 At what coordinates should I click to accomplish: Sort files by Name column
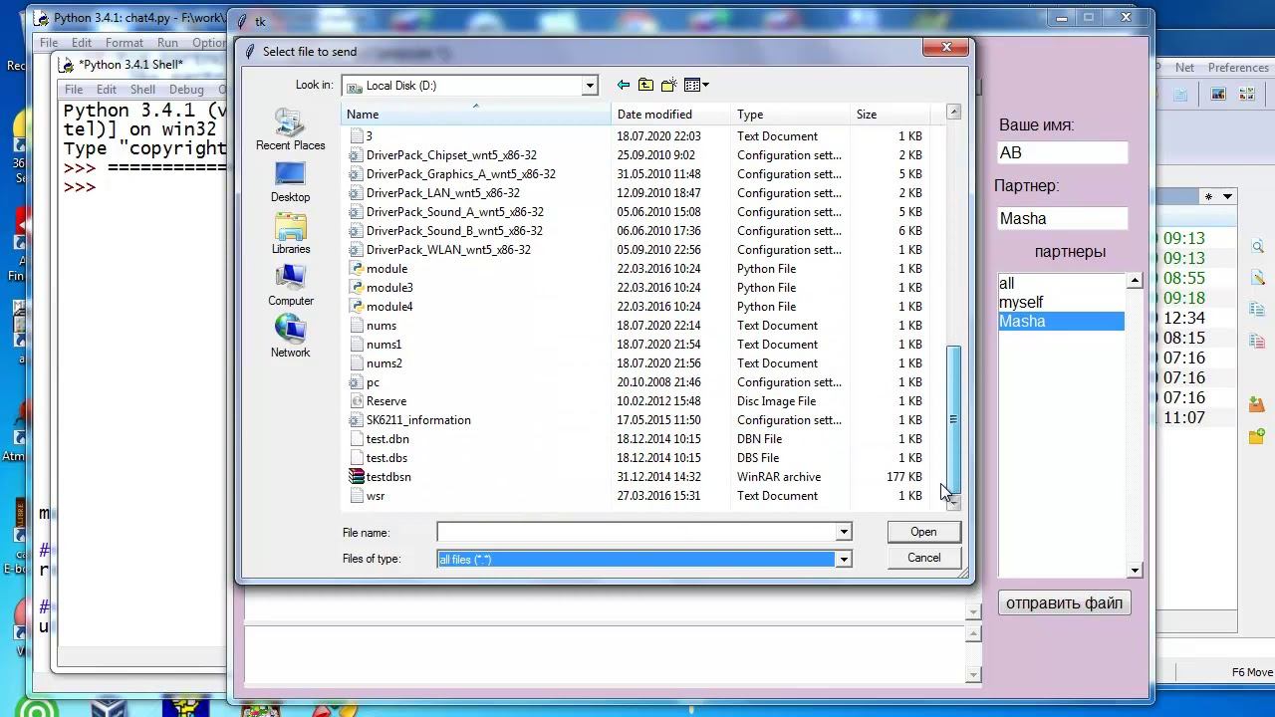click(x=476, y=115)
